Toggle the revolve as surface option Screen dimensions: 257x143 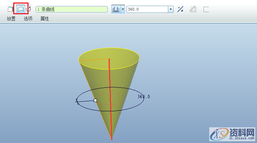click(21, 9)
